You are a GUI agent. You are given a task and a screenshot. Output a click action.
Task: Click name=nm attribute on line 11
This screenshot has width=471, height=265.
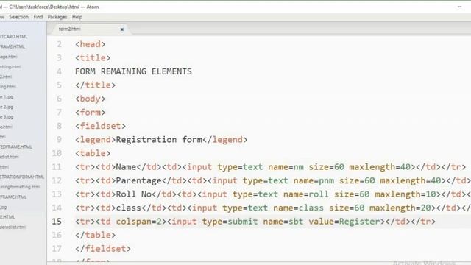click(x=286, y=167)
